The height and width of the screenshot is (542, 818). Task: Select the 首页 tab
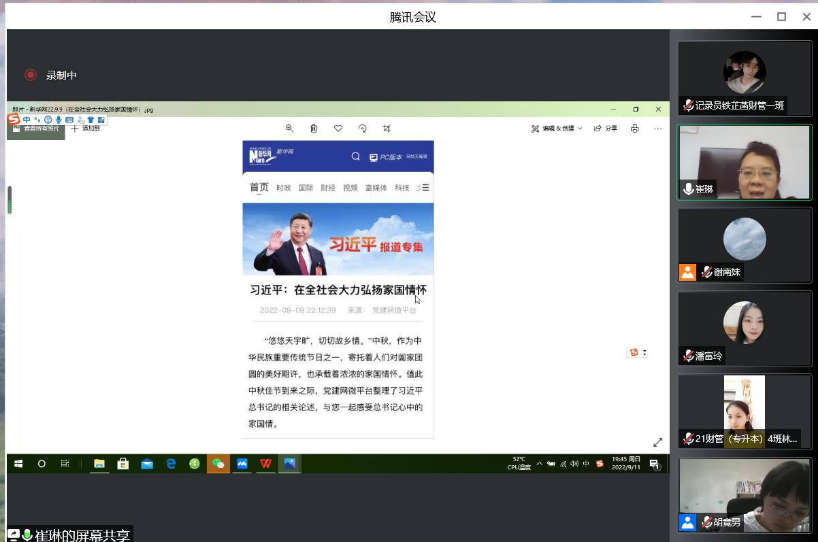[259, 188]
